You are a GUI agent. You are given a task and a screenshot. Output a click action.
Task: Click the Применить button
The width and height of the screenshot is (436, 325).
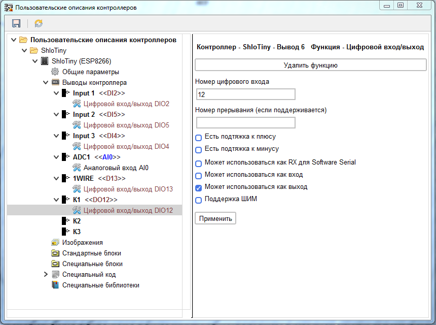(x=215, y=218)
